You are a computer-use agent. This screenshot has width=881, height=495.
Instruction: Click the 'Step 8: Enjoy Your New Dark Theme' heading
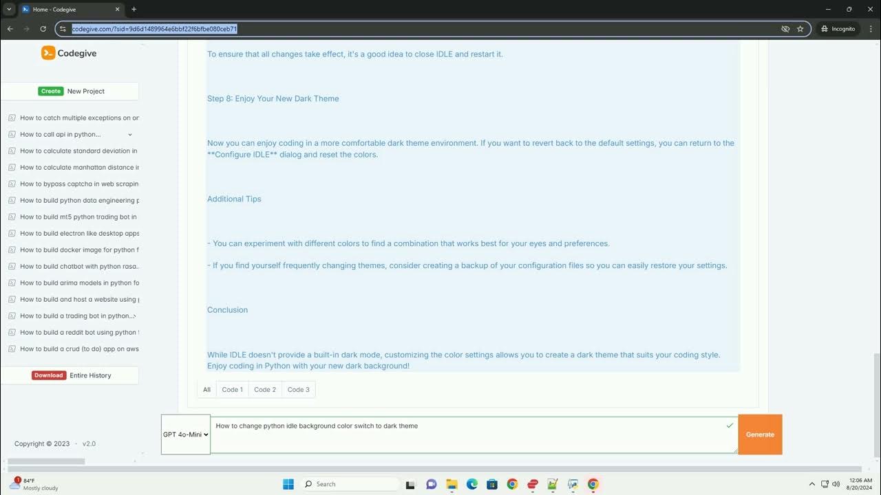click(x=273, y=98)
